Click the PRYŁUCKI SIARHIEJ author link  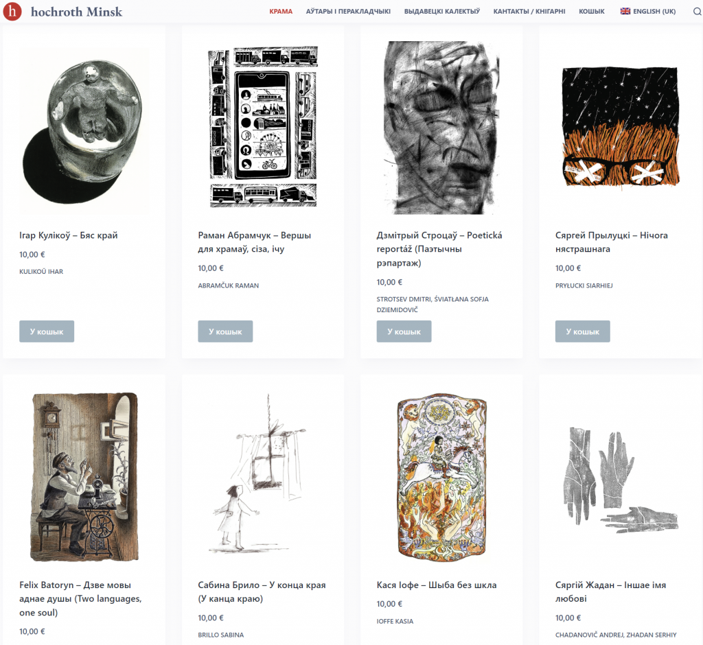click(x=584, y=285)
